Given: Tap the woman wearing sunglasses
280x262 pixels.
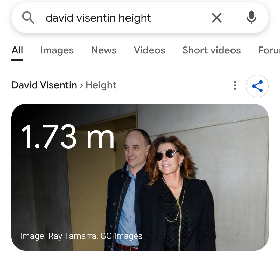Looking at the screenshot, I should point(177,193).
